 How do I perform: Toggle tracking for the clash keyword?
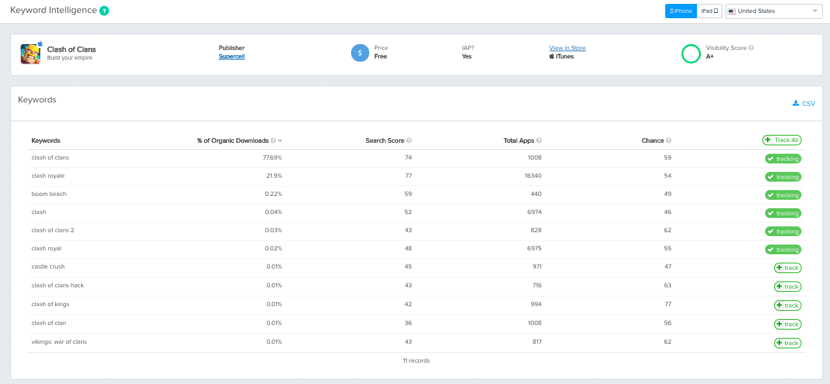tap(783, 213)
